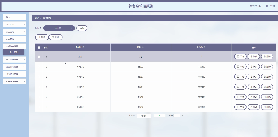
Task: Click 删除 for row 房间号5
Action: click(x=267, y=97)
